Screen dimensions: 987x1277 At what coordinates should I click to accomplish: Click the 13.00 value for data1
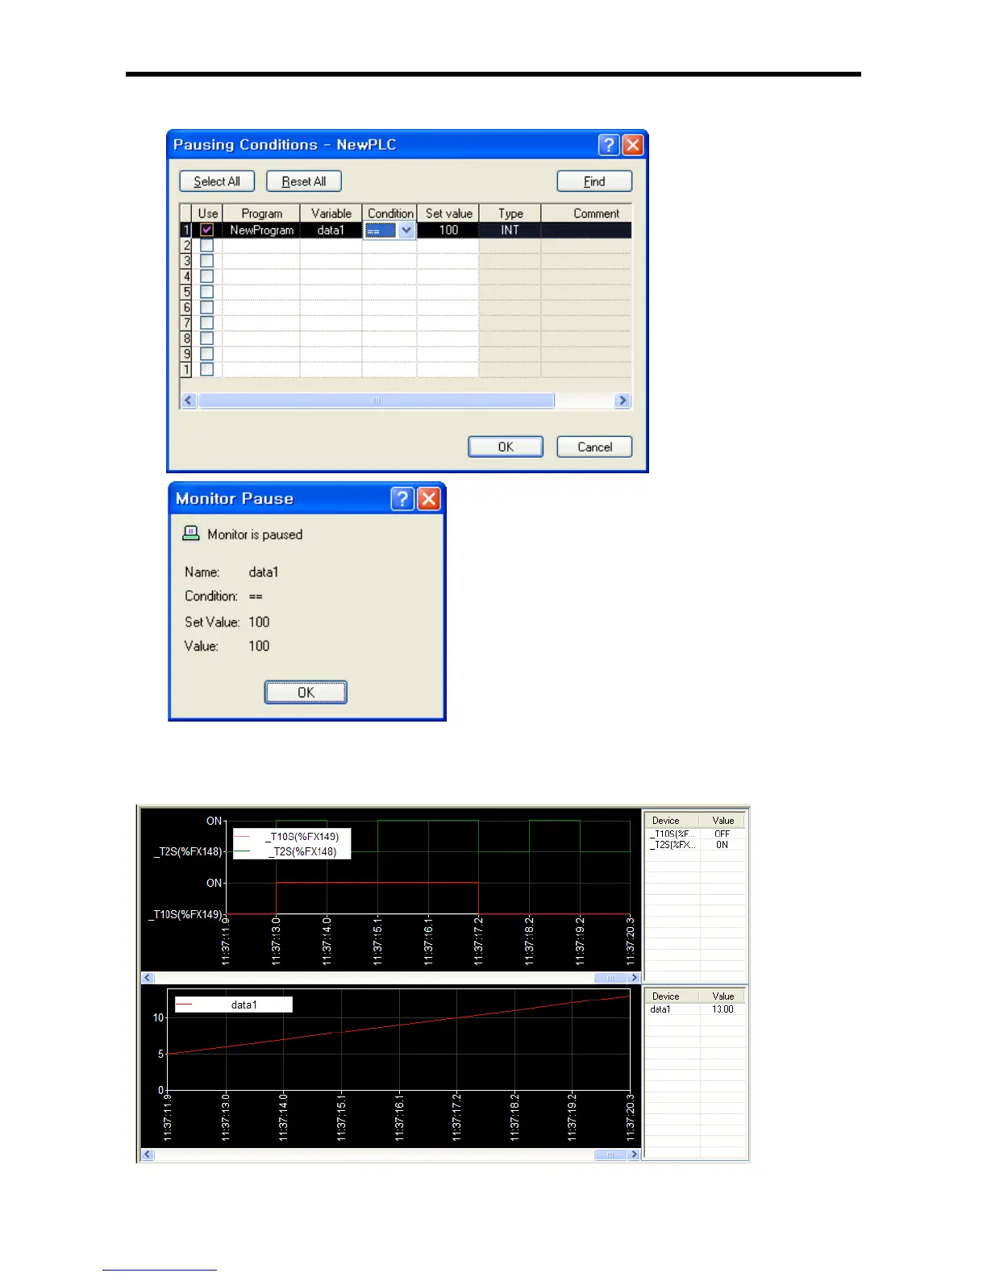[723, 1009]
